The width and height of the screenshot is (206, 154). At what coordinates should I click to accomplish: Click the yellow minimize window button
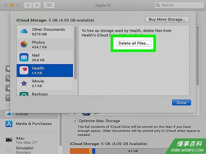click(x=12, y=5)
